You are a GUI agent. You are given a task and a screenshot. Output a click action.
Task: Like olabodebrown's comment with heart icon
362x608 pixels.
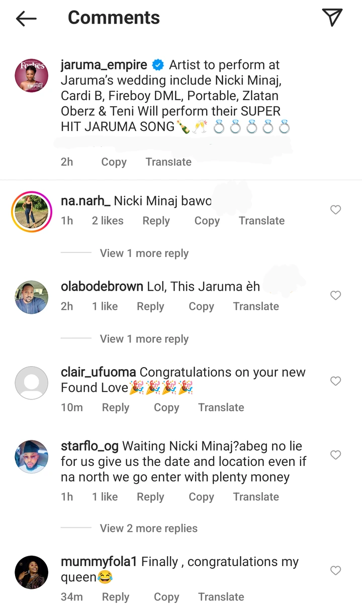(336, 296)
